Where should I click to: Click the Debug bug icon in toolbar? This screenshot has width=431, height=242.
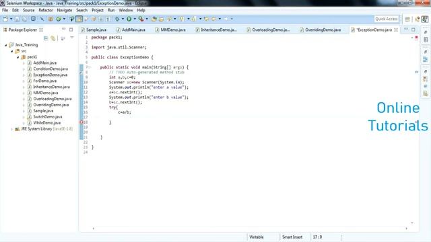point(117,19)
